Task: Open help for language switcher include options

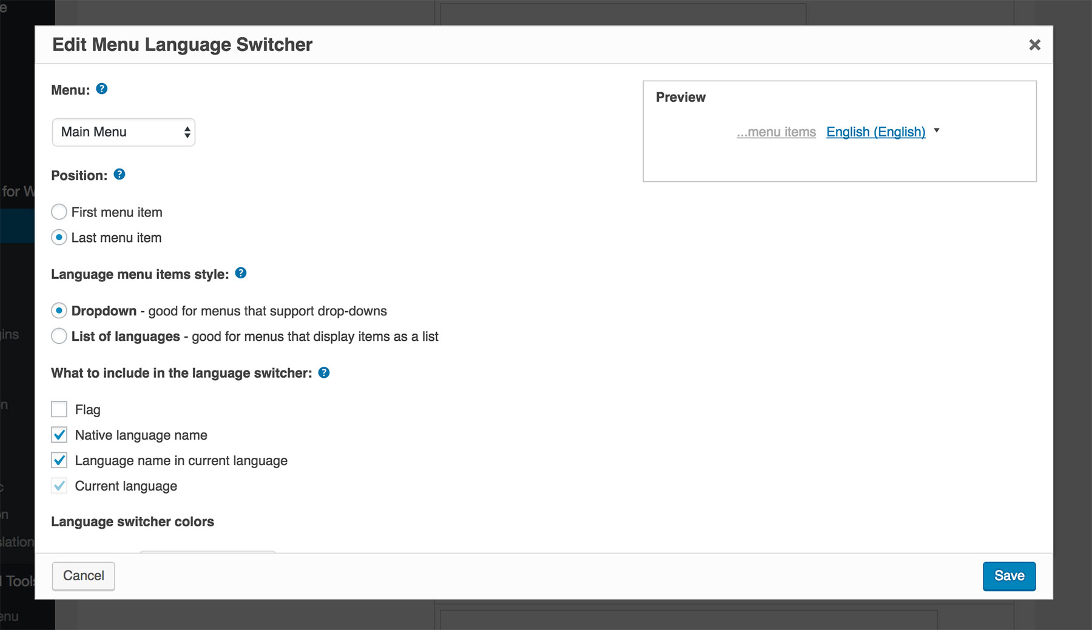Action: pos(324,373)
